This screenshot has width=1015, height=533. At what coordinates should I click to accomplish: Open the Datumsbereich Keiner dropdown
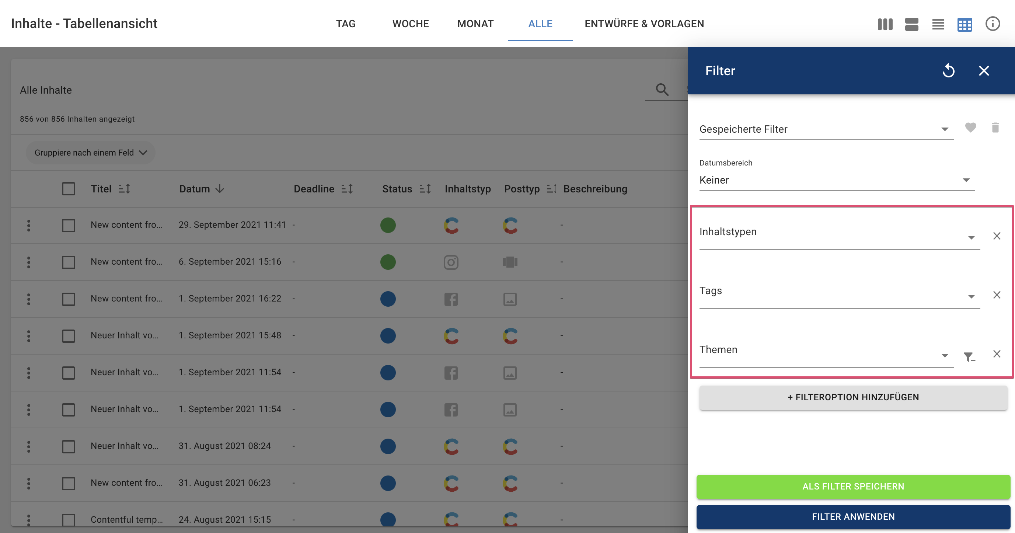[x=837, y=180]
